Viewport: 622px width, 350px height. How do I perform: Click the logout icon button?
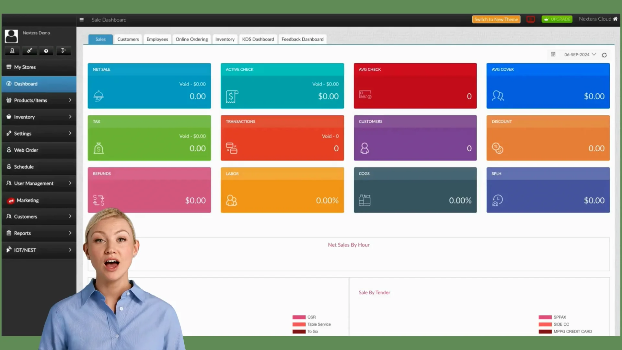[x=63, y=51]
